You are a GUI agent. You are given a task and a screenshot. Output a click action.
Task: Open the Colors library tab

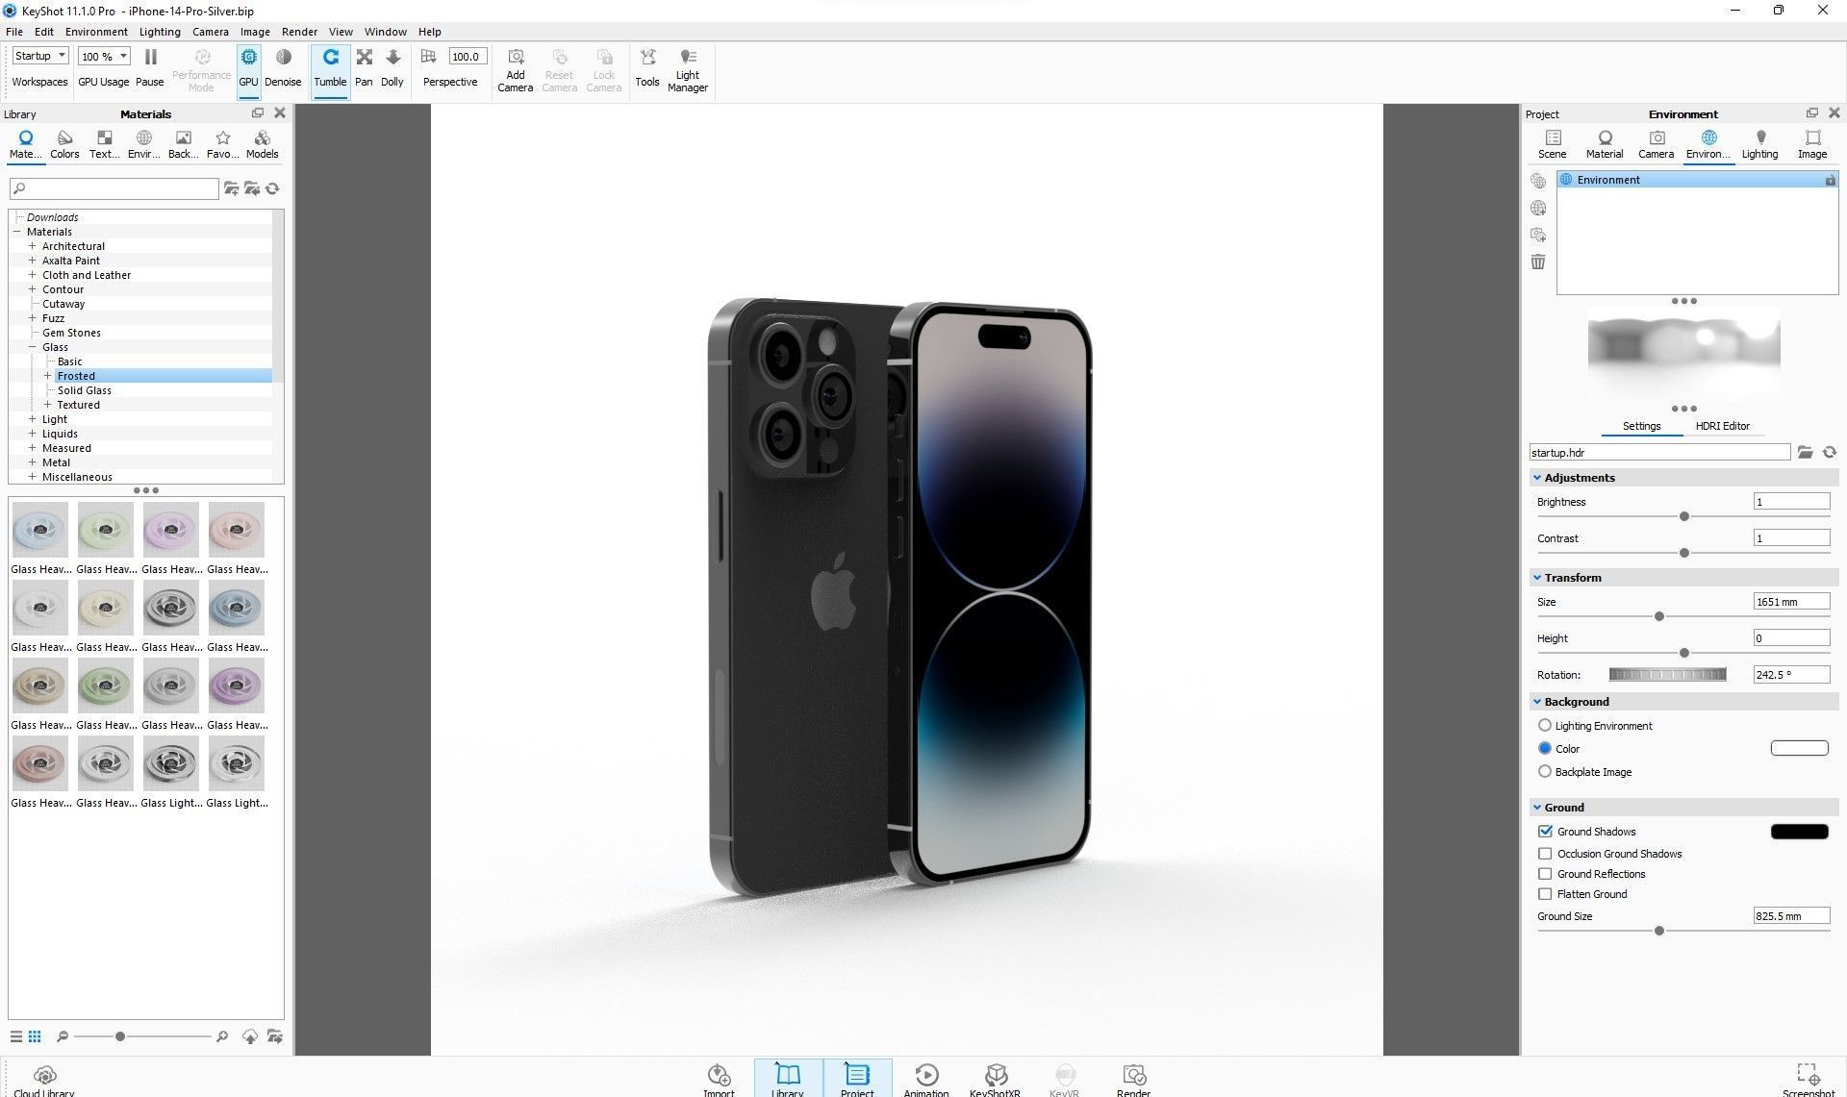click(x=64, y=144)
